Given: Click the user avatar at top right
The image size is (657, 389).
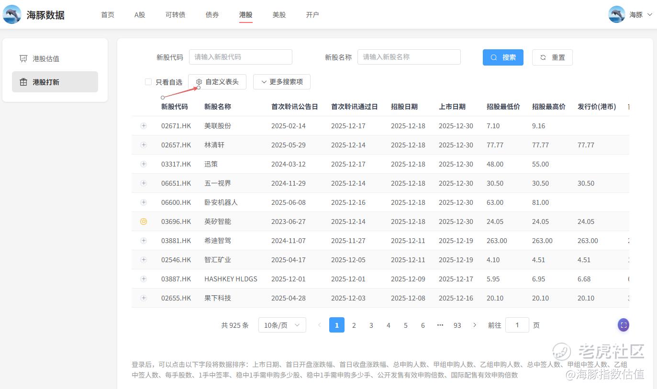Looking at the screenshot, I should point(616,14).
